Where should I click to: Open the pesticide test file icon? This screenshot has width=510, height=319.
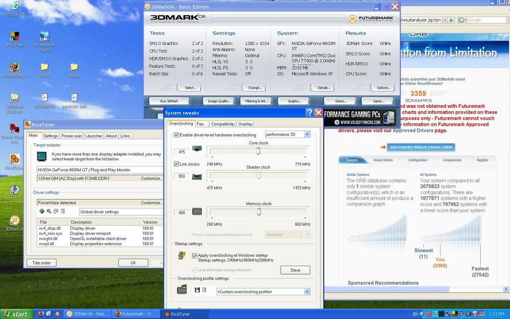click(x=74, y=101)
